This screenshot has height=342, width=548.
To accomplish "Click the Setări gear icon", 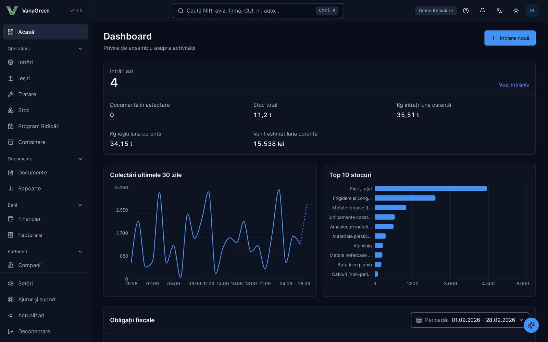I will click(11, 284).
